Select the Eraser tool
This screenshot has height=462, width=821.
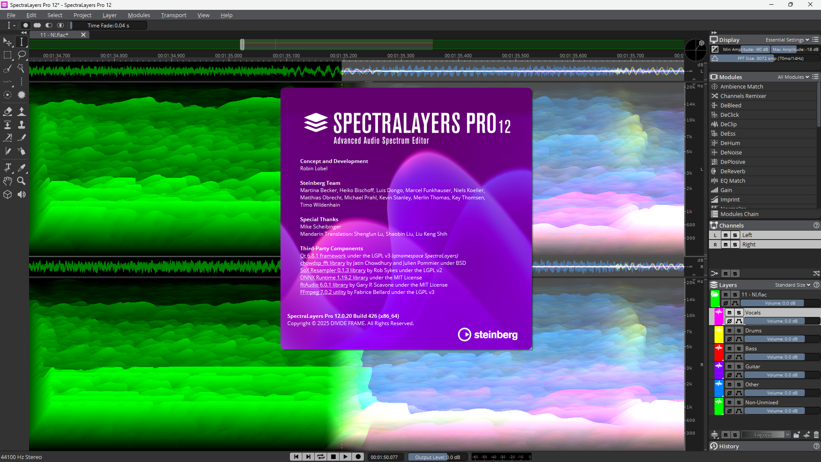[8, 111]
